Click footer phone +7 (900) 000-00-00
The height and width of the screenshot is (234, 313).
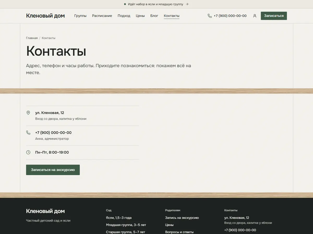coord(240,230)
